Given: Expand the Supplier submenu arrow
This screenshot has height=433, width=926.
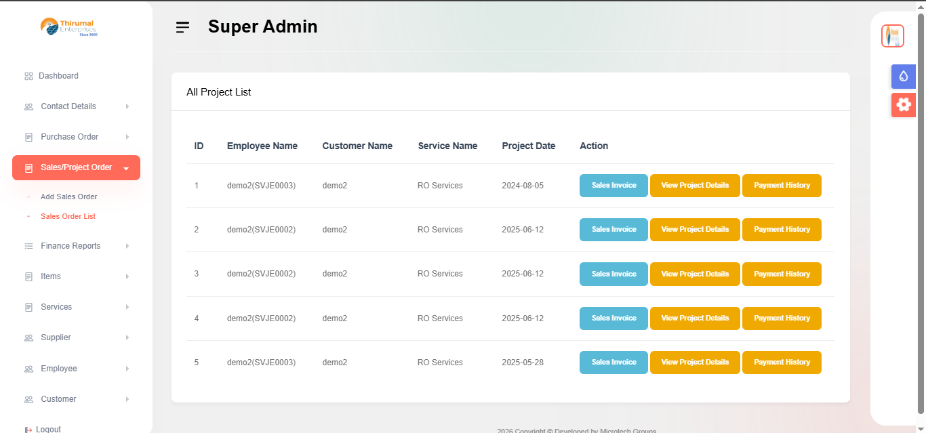Looking at the screenshot, I should 127,337.
